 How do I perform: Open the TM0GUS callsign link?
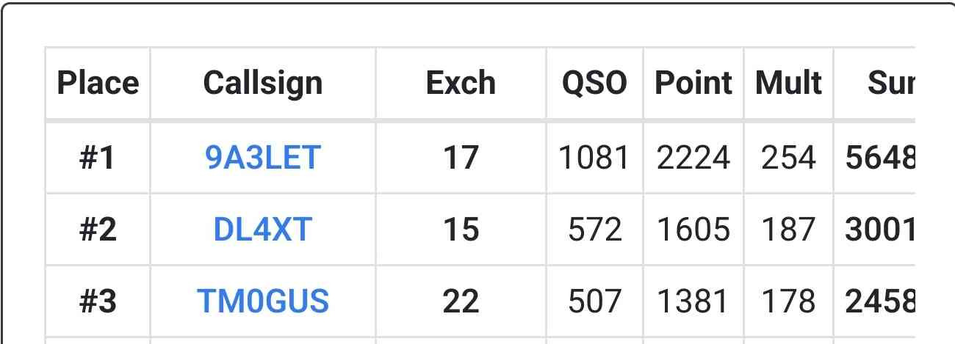[x=263, y=301]
